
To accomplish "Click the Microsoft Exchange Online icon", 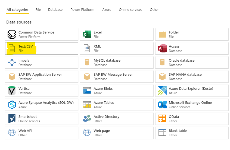I will pyautogui.click(x=162, y=105).
